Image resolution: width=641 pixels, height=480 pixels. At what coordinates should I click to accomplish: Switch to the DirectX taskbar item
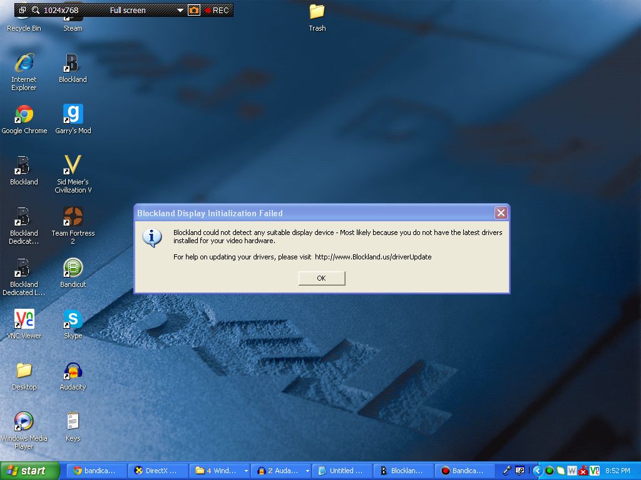(158, 471)
